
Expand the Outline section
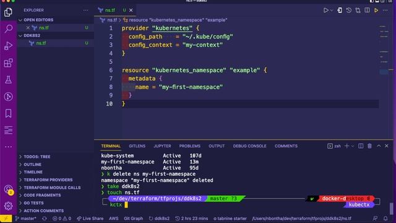click(x=56, y=165)
